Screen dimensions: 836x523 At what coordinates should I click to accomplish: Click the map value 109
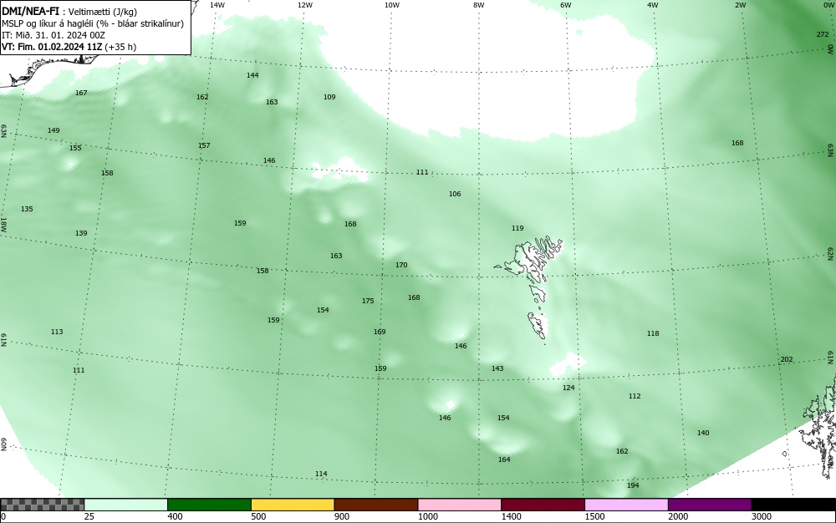point(329,97)
